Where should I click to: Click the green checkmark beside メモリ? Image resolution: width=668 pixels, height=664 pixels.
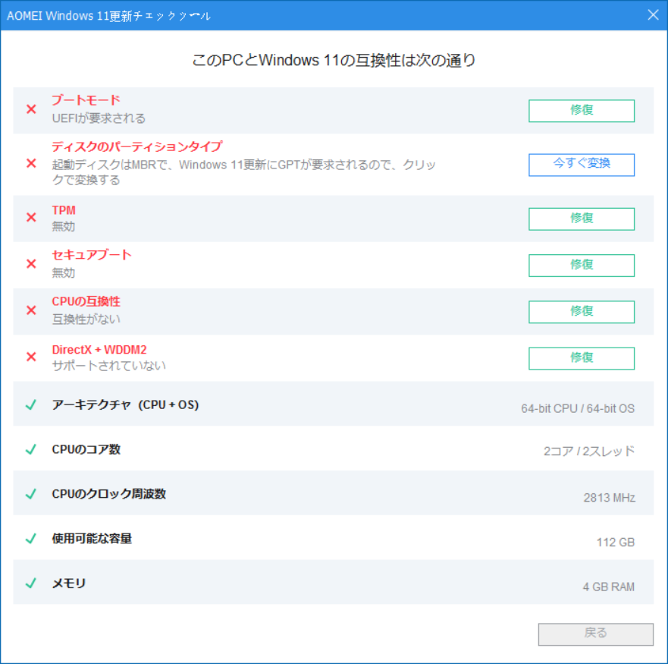31,583
